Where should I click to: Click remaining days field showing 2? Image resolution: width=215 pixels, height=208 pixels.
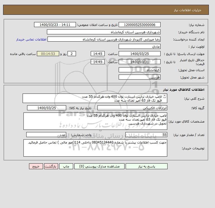pyautogui.click(x=71, y=54)
